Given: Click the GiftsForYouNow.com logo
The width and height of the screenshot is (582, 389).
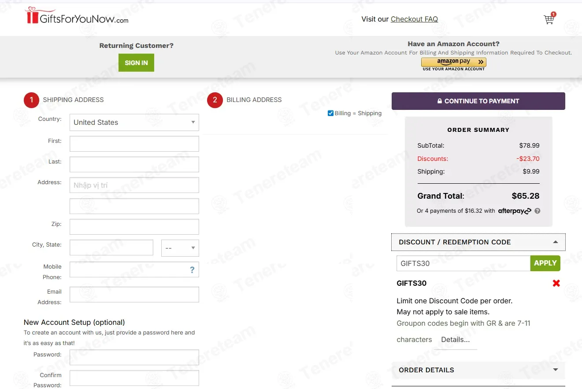Looking at the screenshot, I should click(78, 15).
